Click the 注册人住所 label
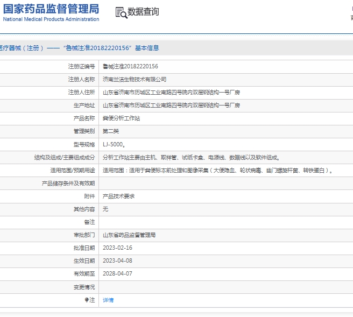353x317 pixels. 81,93
